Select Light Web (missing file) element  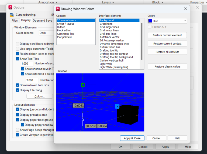click(x=119, y=67)
